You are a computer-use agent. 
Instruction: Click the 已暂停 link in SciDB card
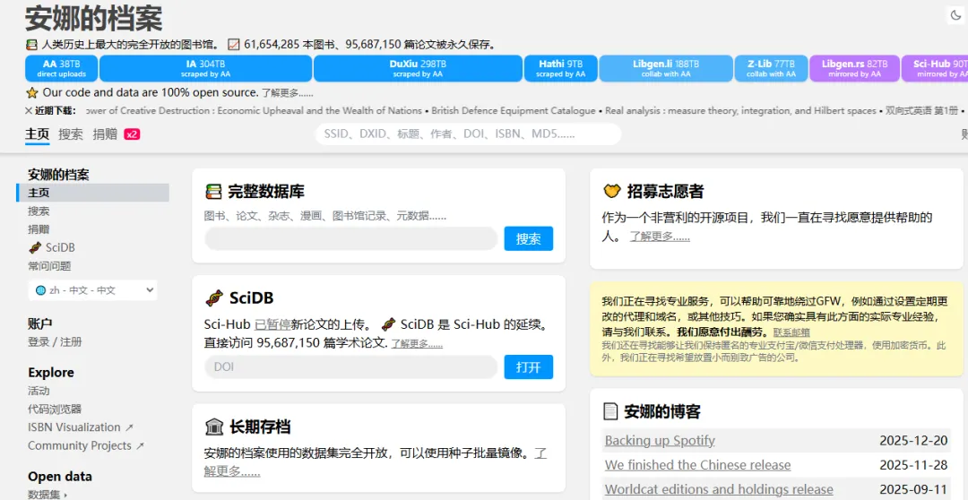[272, 324]
